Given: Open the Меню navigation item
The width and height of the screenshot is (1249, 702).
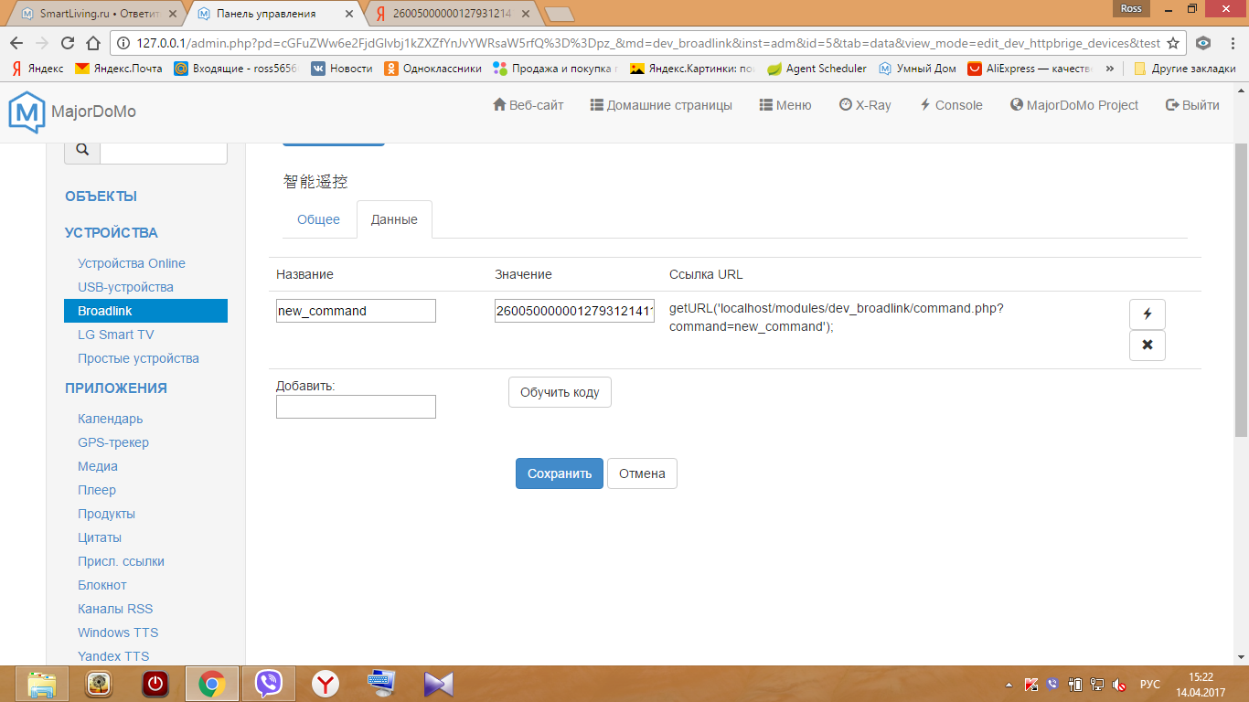Looking at the screenshot, I should (785, 105).
